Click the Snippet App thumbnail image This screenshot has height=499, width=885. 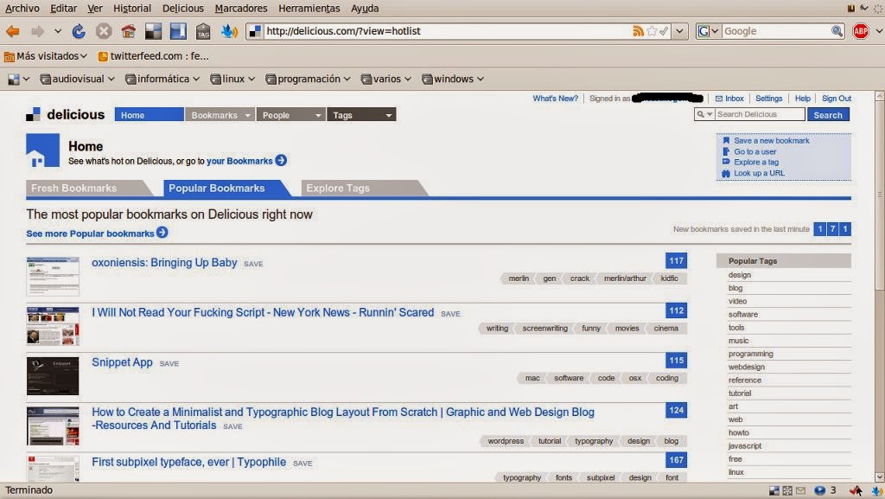tap(53, 376)
